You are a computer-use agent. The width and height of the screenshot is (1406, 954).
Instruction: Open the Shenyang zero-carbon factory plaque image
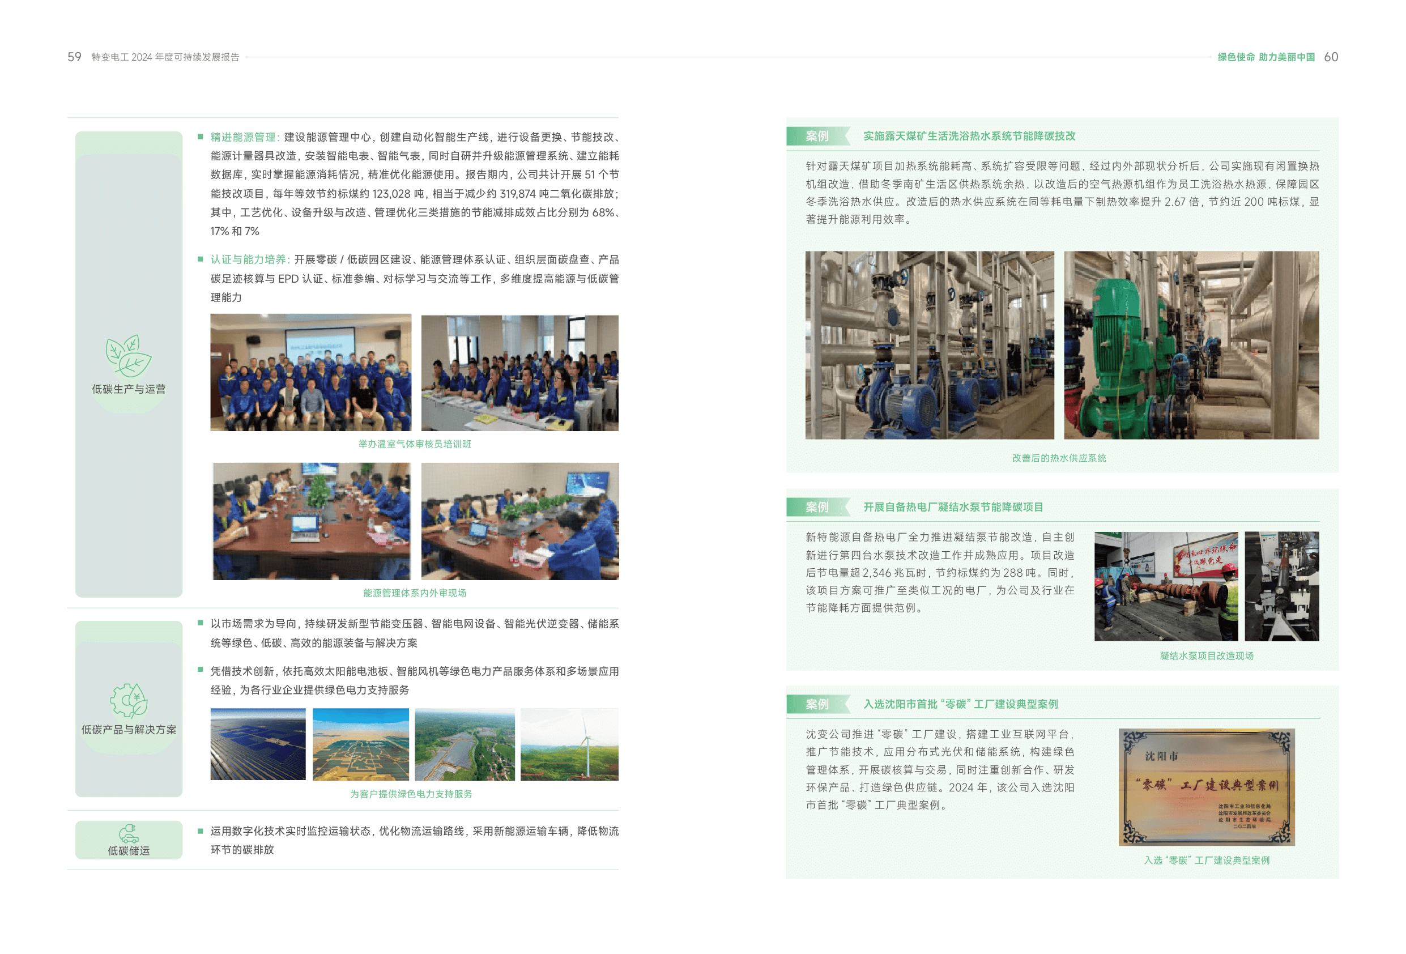coord(1207,786)
